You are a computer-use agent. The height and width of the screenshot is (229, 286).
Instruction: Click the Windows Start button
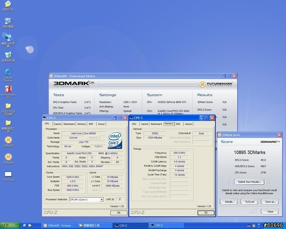(10, 226)
